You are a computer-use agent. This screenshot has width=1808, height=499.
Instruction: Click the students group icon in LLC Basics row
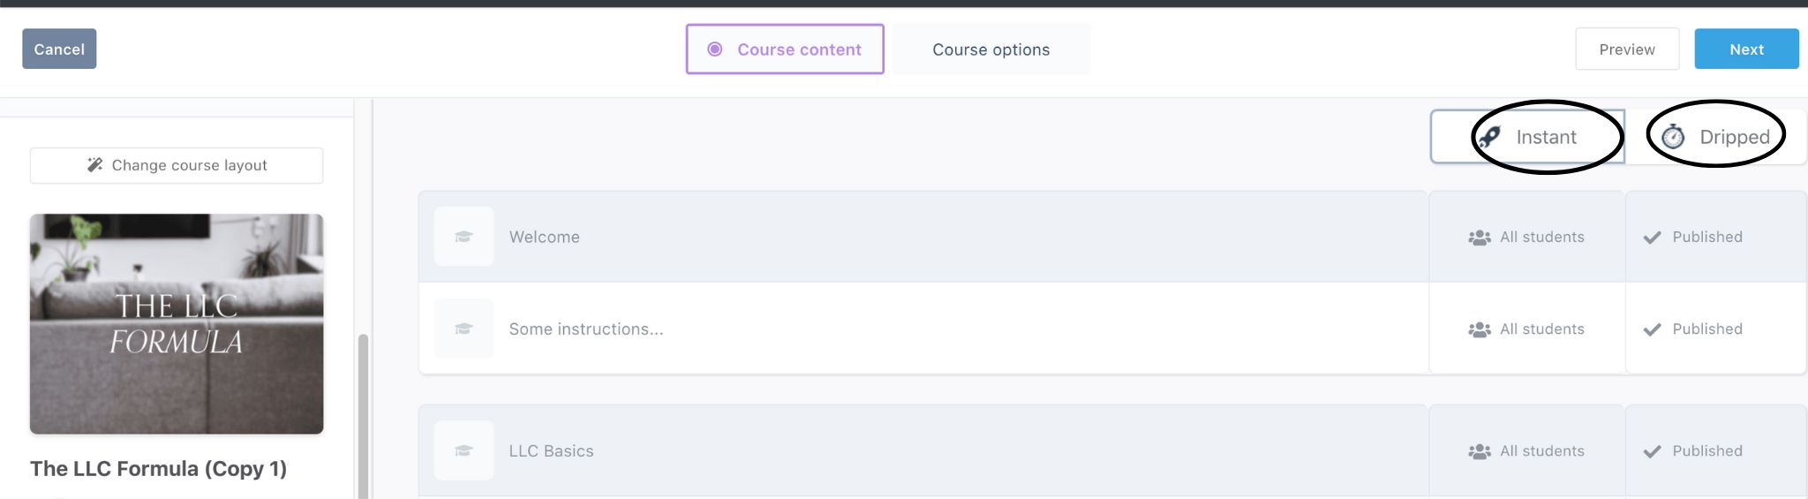click(x=1480, y=451)
